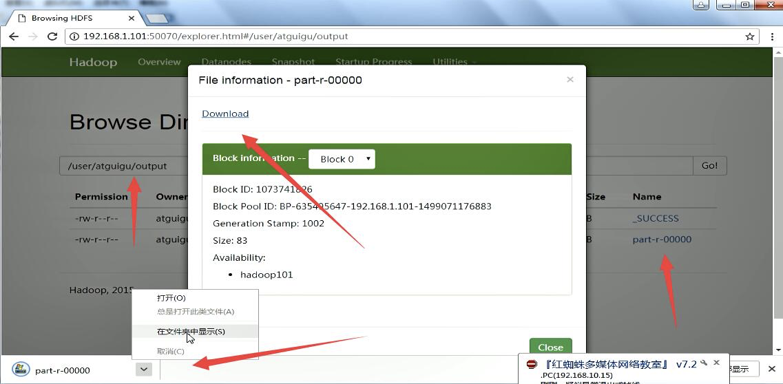Open the Overview nav item

tap(159, 62)
